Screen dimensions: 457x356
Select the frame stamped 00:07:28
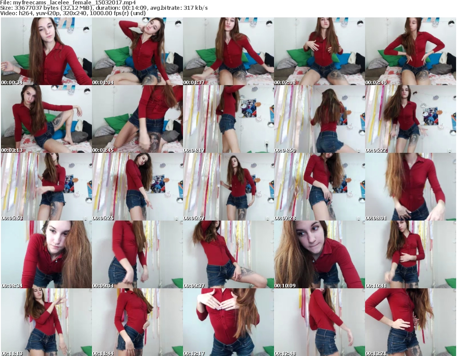pos(320,187)
